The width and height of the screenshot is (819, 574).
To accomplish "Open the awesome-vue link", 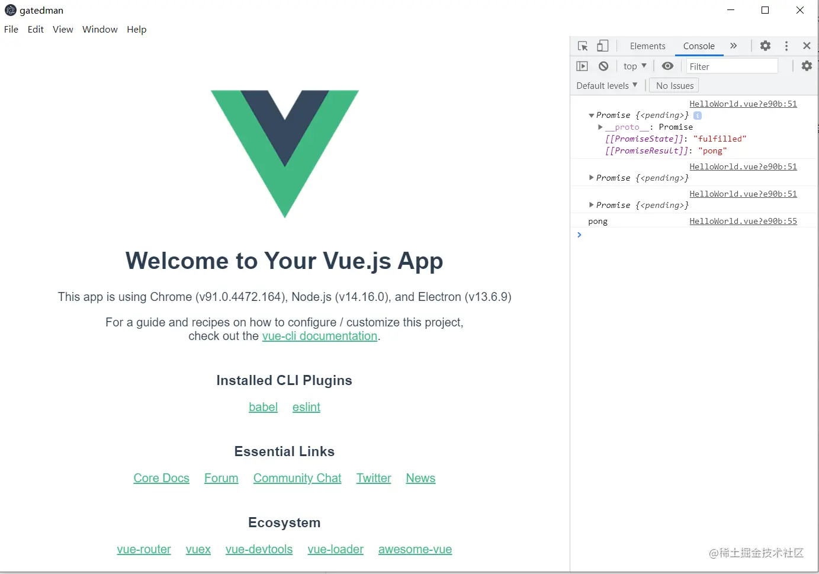I will point(415,549).
